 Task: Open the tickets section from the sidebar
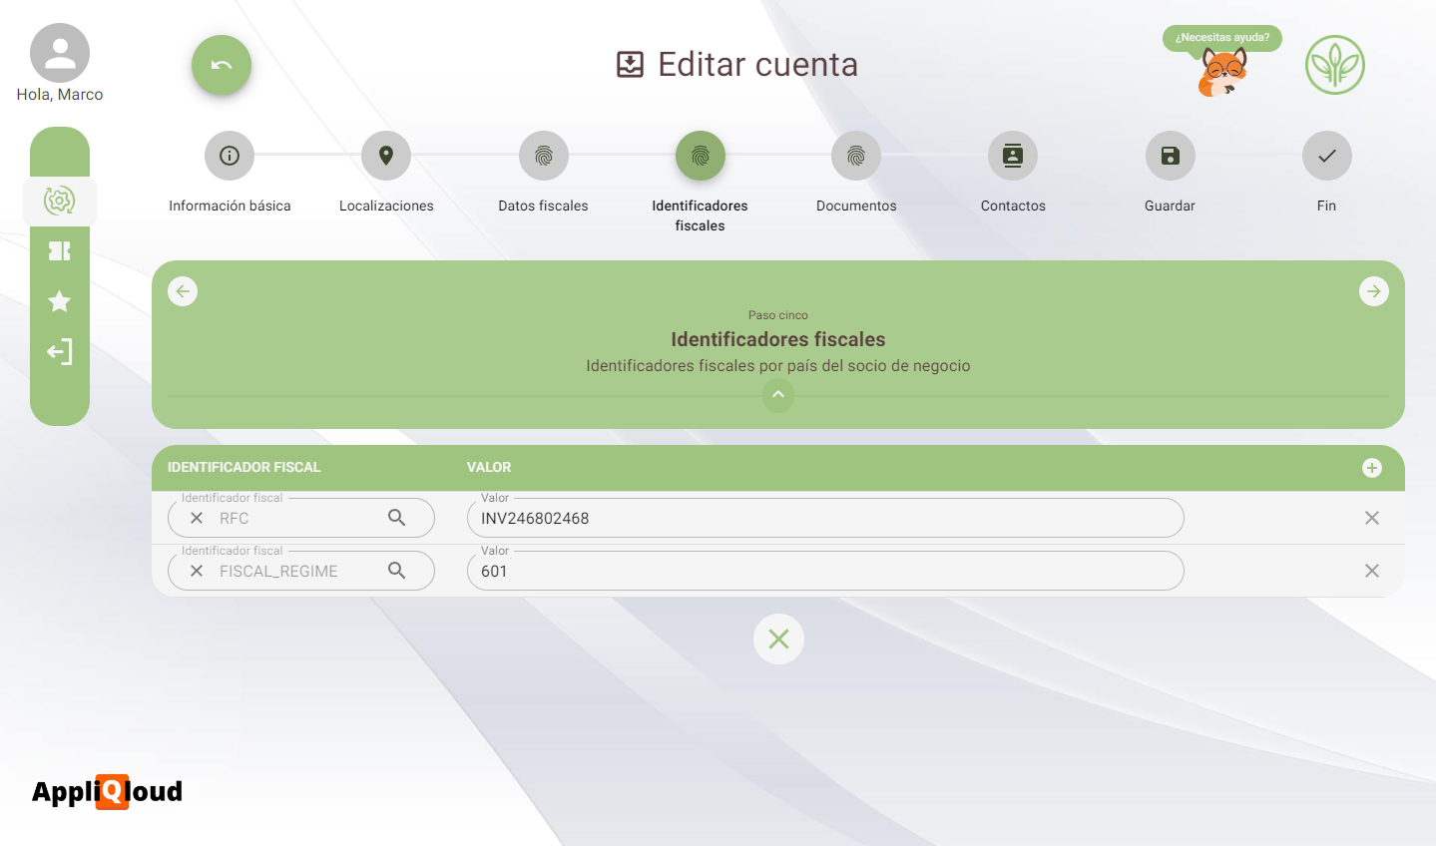(x=60, y=251)
